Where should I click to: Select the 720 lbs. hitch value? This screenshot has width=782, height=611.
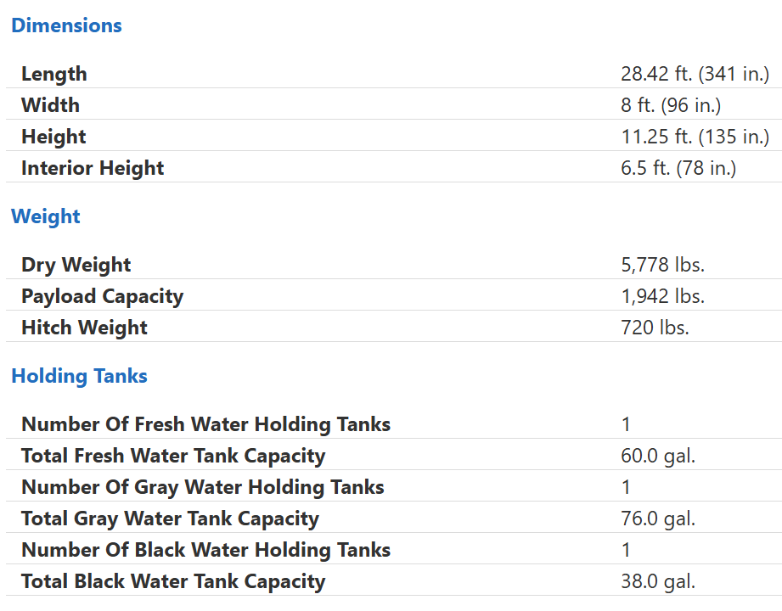click(x=655, y=328)
